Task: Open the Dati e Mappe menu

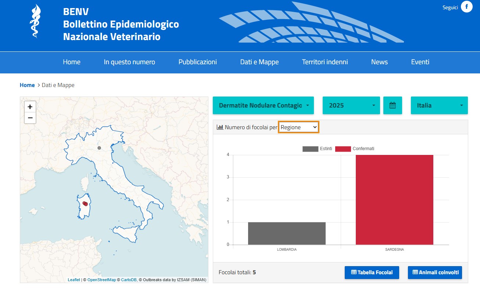Action: pyautogui.click(x=259, y=62)
